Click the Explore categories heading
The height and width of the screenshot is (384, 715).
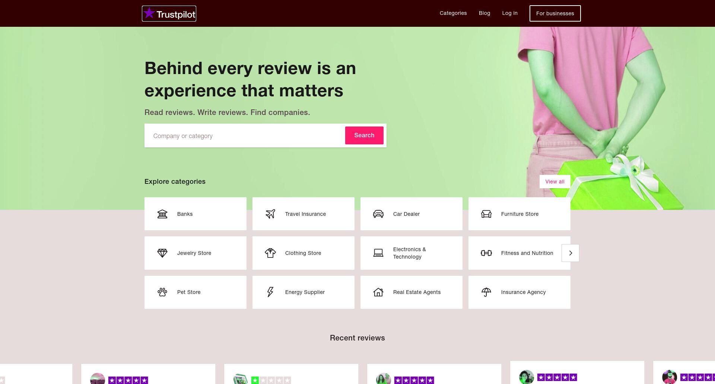(x=175, y=182)
